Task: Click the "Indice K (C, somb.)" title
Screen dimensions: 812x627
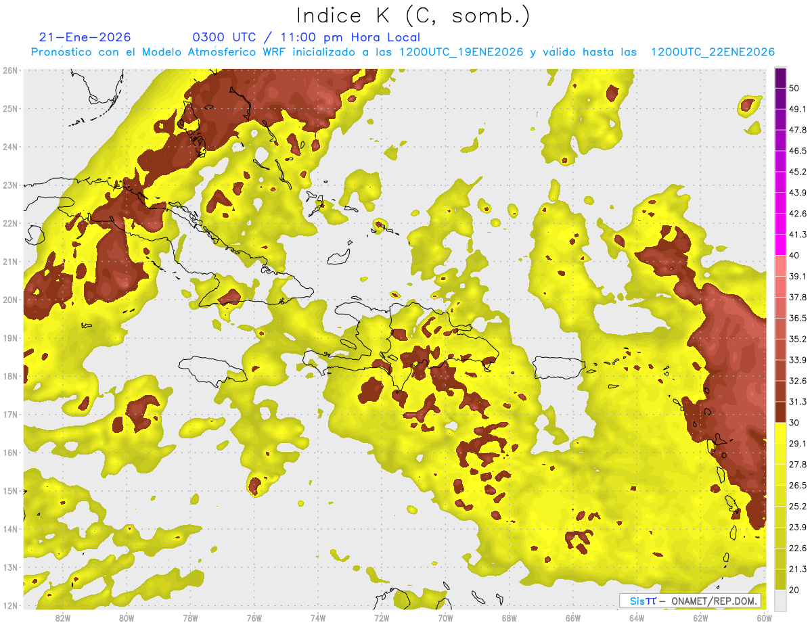Action: (412, 16)
